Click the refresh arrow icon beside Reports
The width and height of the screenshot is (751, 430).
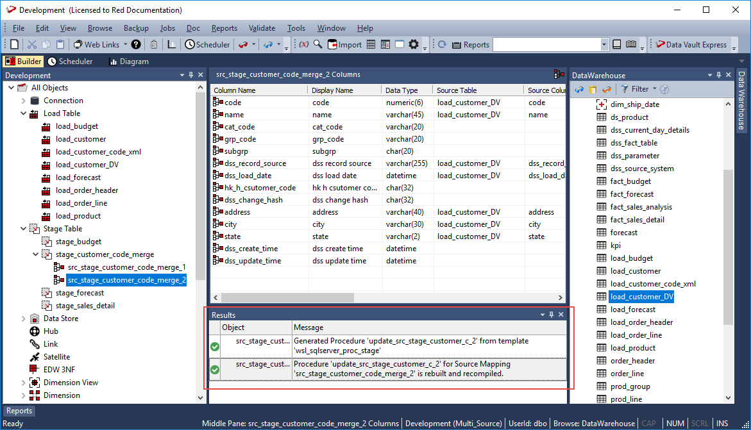pyautogui.click(x=442, y=45)
